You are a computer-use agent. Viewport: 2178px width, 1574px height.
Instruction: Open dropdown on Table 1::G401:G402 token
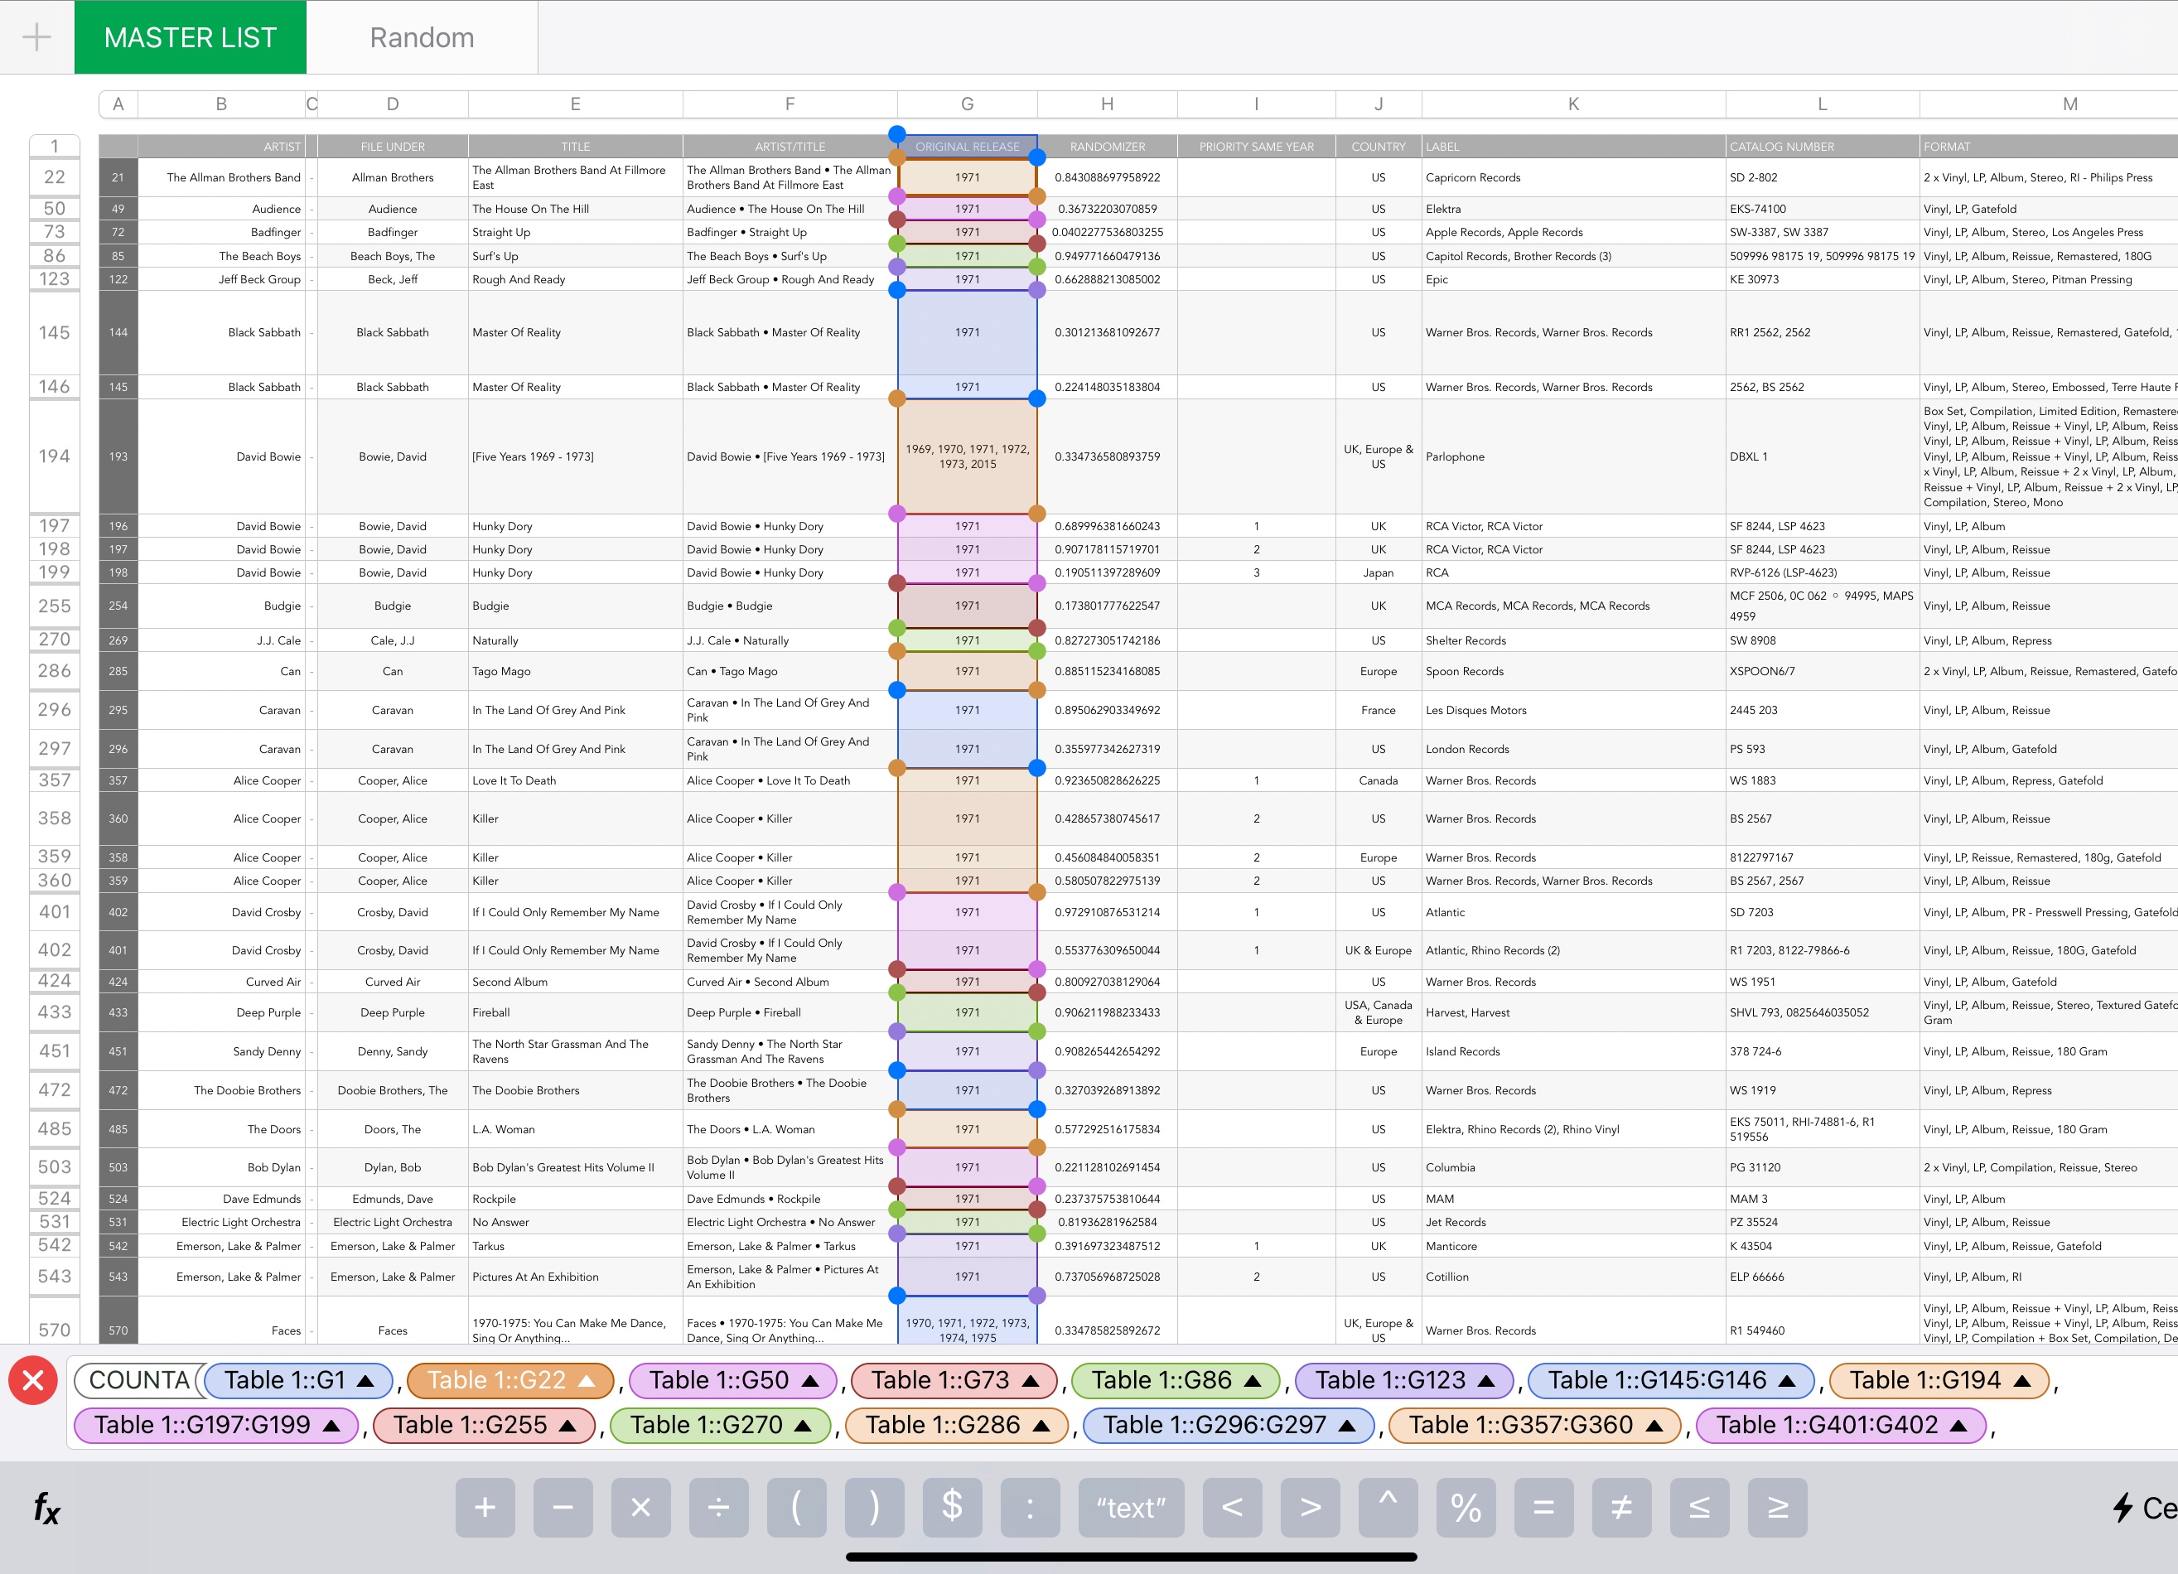click(x=1958, y=1425)
